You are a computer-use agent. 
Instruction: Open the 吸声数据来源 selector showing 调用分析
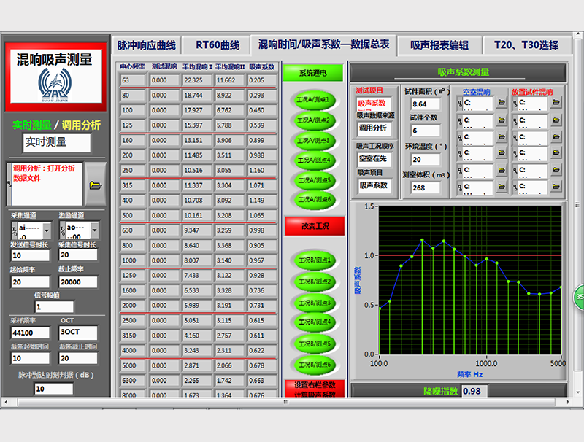pyautogui.click(x=373, y=128)
